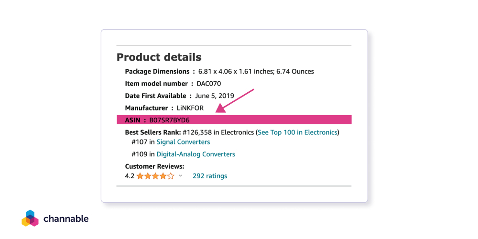
Task: Click the Customer Reviews label
Action: click(154, 166)
